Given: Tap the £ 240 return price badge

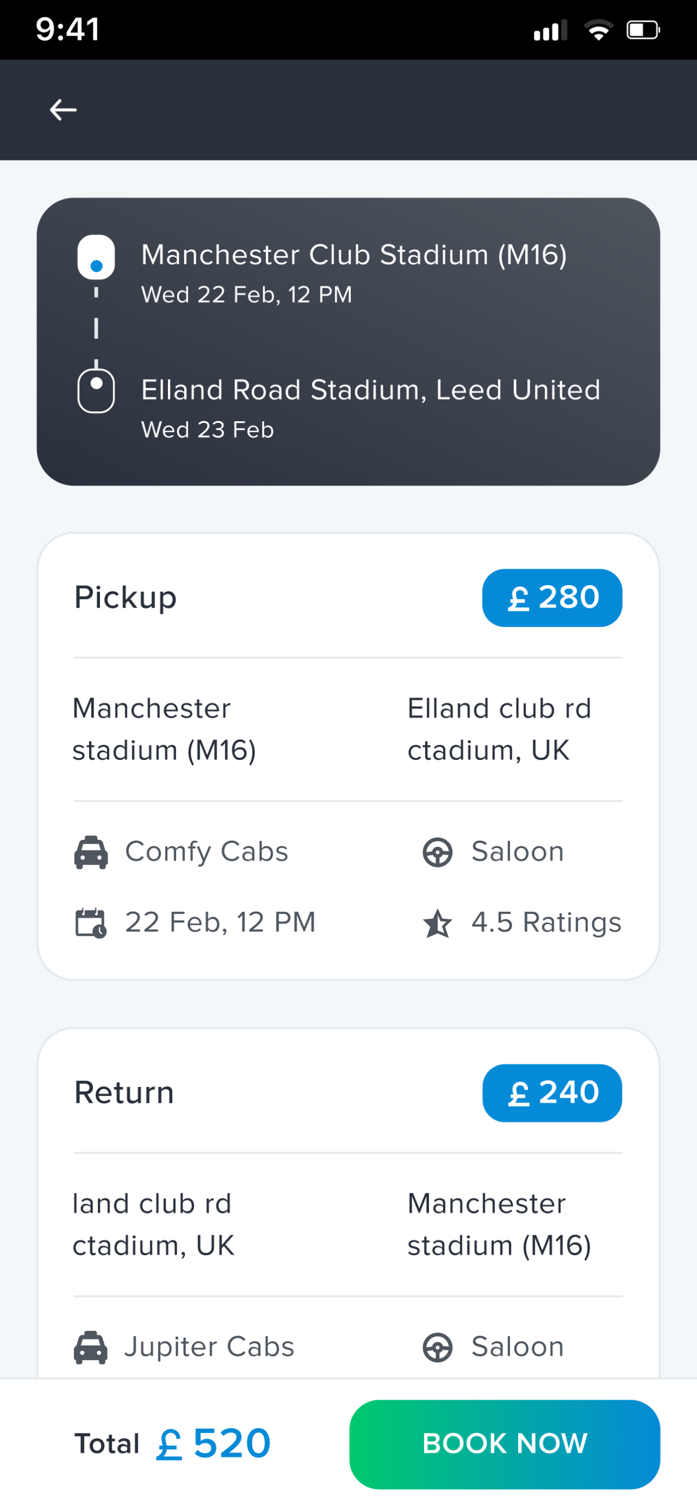Looking at the screenshot, I should pyautogui.click(x=552, y=1093).
